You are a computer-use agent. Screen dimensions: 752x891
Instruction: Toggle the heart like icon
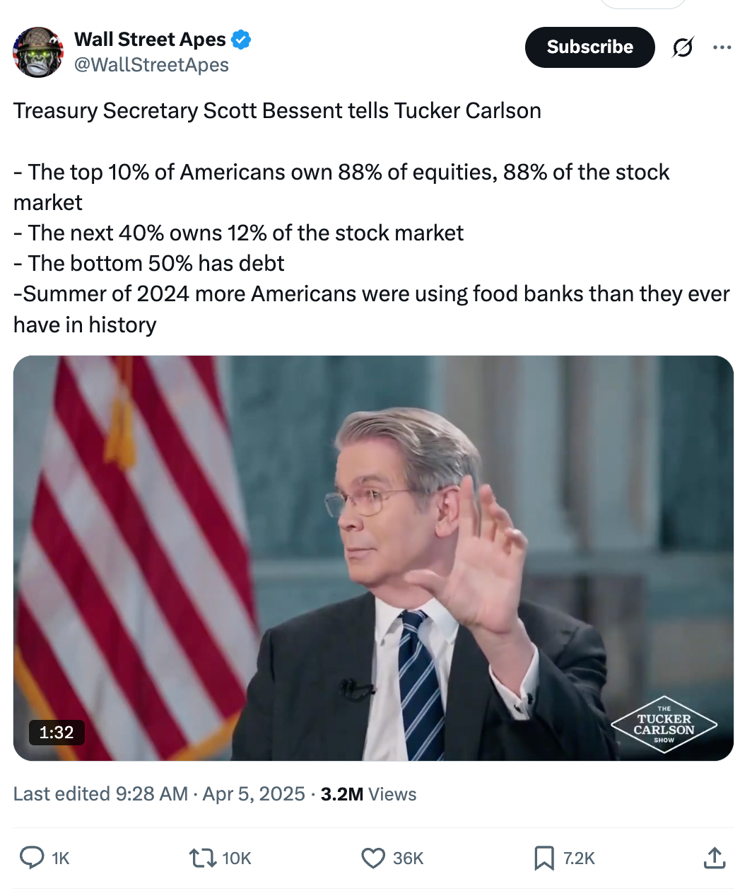372,858
